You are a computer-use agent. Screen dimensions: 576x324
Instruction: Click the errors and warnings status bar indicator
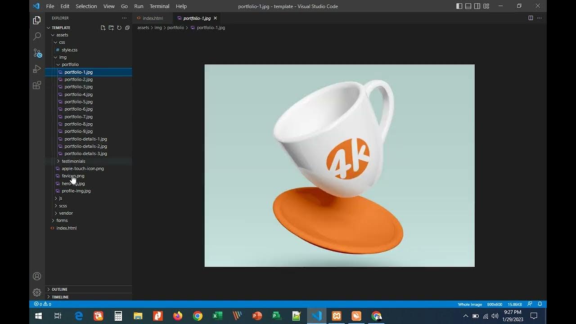tap(43, 304)
